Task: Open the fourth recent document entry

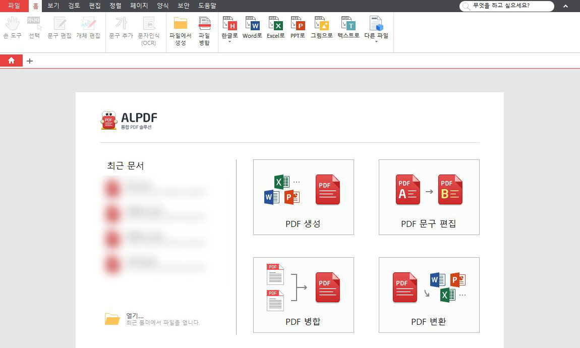Action: pos(155,265)
